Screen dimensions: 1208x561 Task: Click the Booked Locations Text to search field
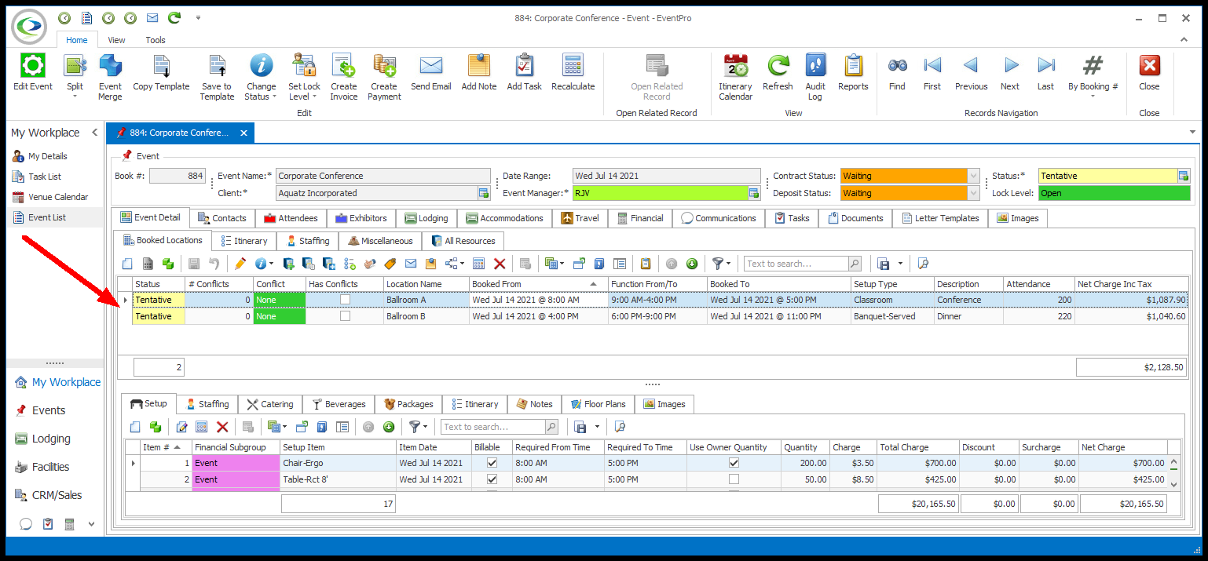pos(796,264)
